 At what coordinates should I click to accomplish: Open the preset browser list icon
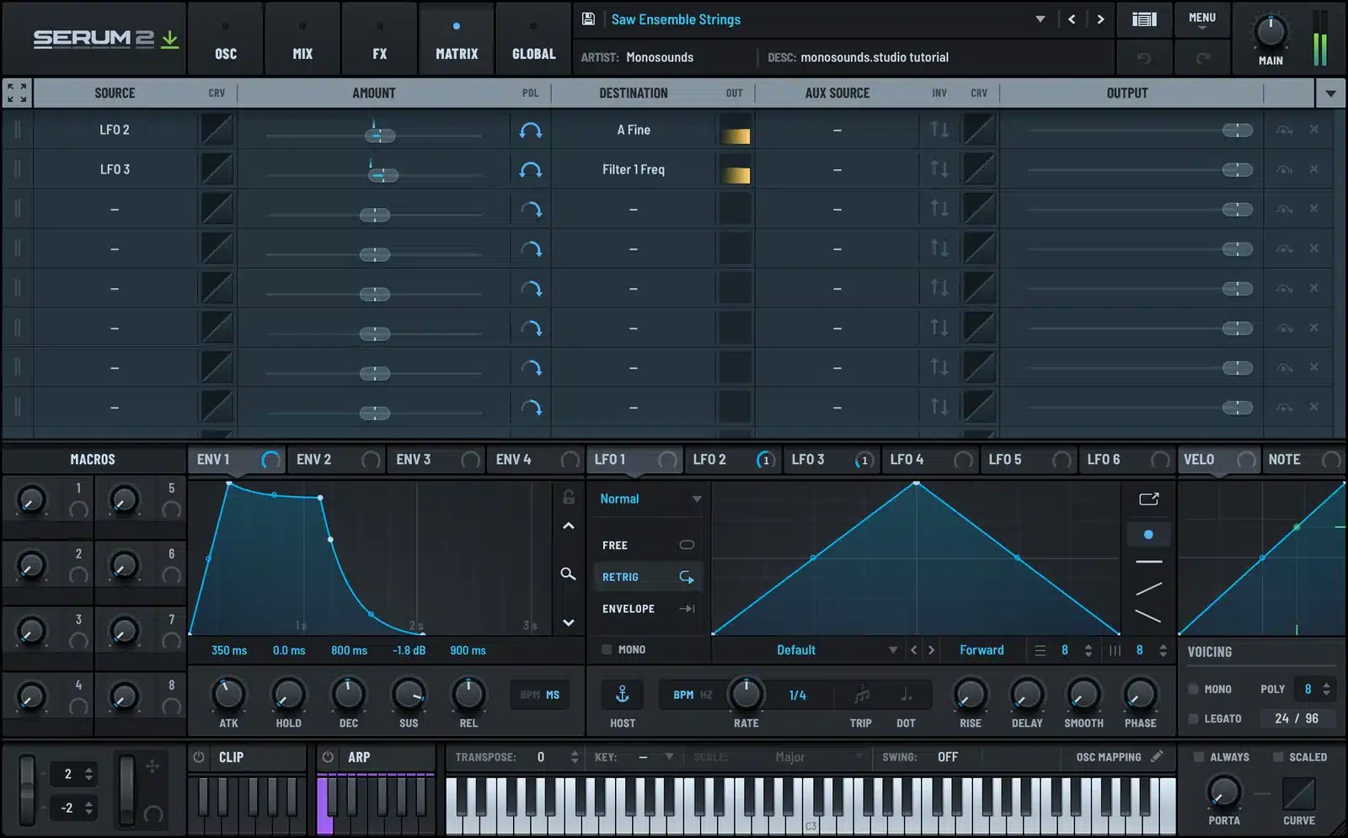(1143, 19)
